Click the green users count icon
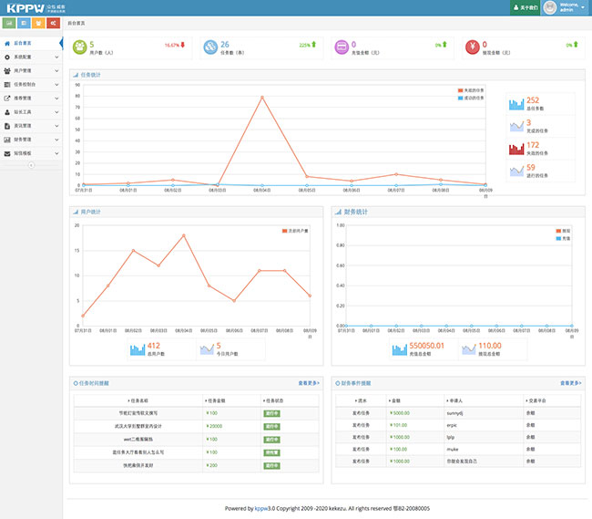The width and height of the screenshot is (592, 519). tap(80, 47)
